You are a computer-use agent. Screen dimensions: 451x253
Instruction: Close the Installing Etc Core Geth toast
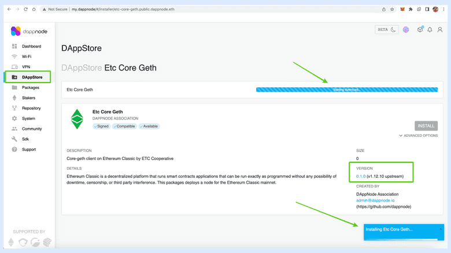(441, 229)
